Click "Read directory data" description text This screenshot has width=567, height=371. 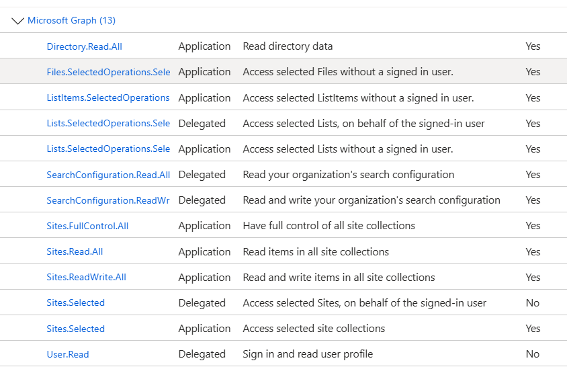click(x=288, y=46)
